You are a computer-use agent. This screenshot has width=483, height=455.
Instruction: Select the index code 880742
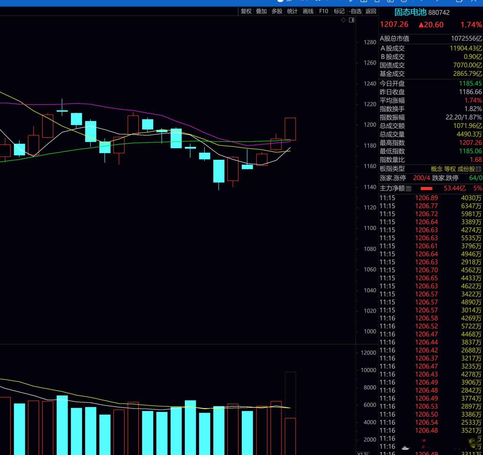(439, 12)
